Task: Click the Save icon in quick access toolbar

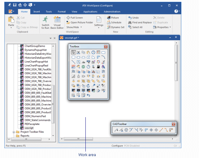Action: coord(15,5)
